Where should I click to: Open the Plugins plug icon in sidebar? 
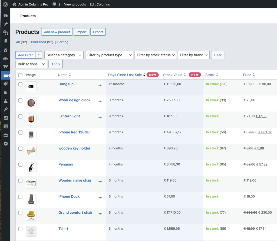pos(5,93)
